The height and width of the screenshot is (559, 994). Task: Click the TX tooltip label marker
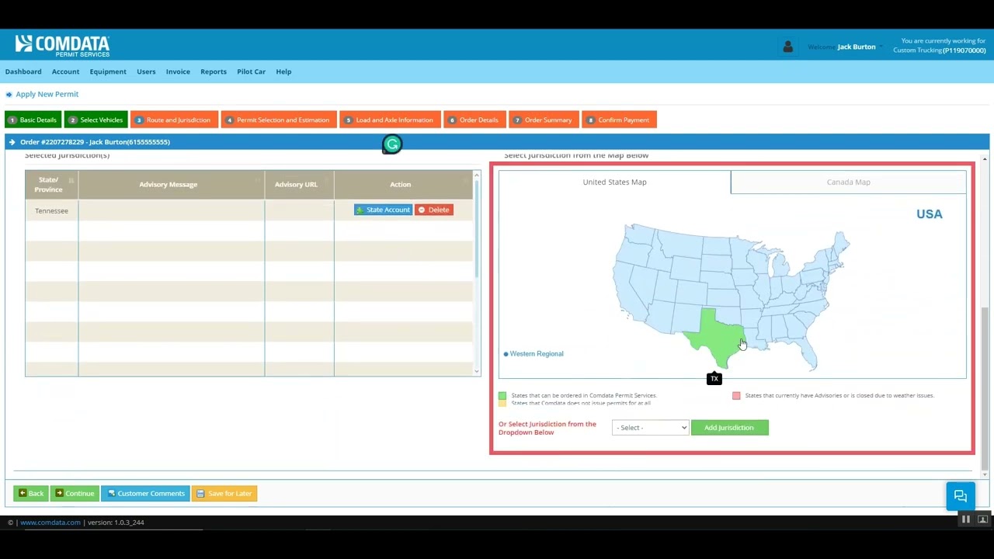coord(714,378)
